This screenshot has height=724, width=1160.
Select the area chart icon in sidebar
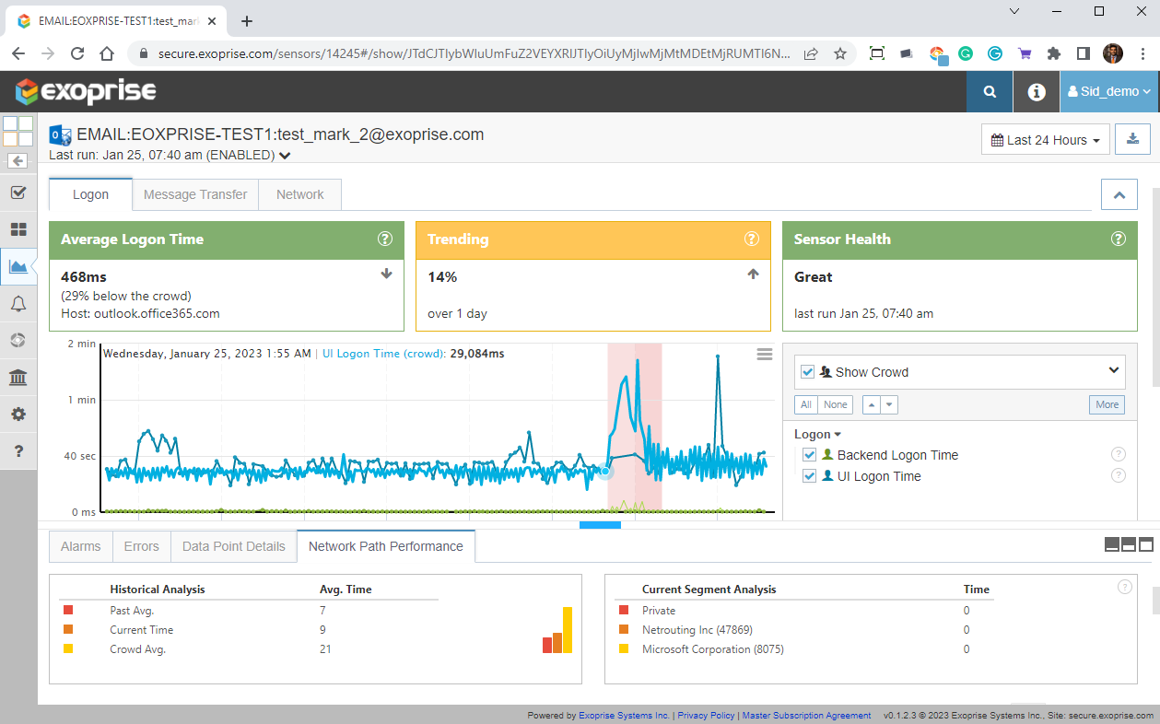coord(18,267)
